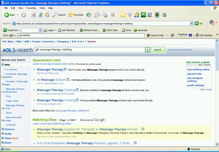Open Learn more about Sponsored Links
The image size is (219, 152).
tap(53, 64)
